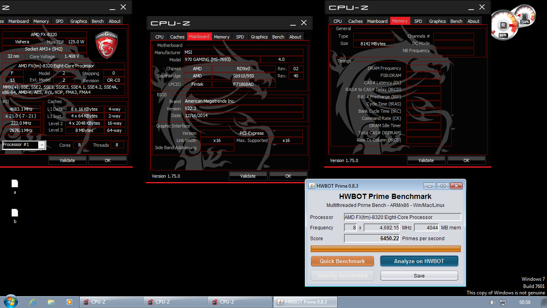
Task: Open Bench tab in left CPU-Z window
Action: coord(98,21)
